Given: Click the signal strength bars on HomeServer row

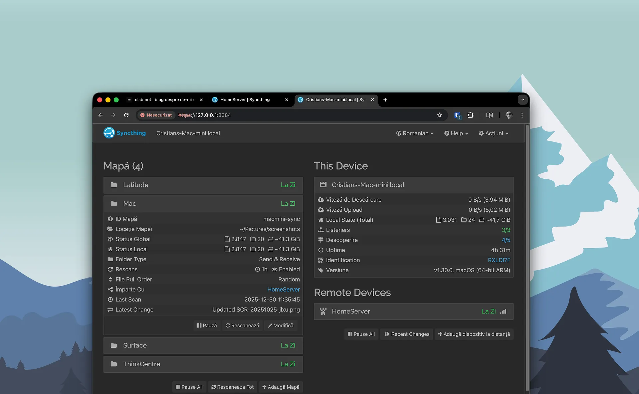Looking at the screenshot, I should (503, 311).
